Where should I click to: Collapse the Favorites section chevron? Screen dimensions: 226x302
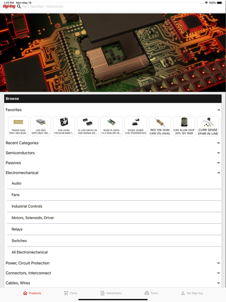(219, 110)
